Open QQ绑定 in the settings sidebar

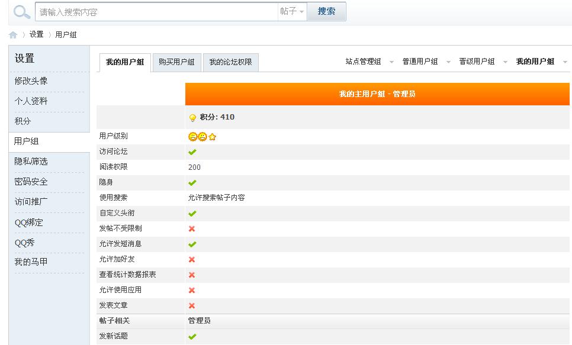point(29,222)
